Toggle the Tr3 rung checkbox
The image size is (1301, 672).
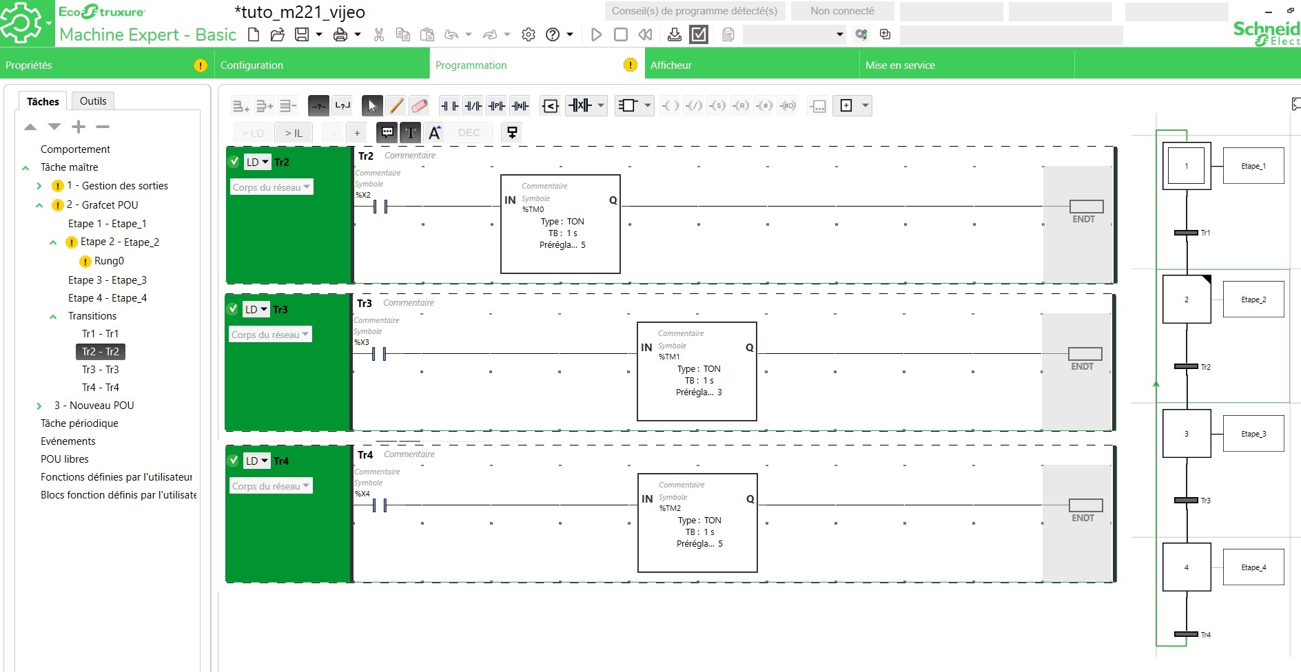point(233,309)
